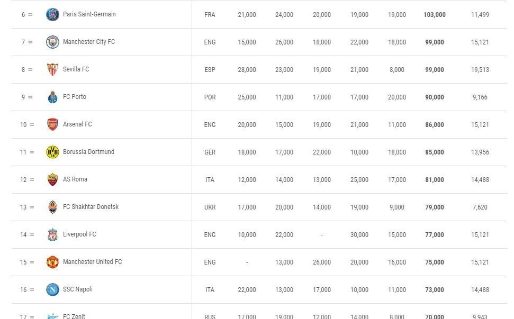Click the SSC Napoli round logo
This screenshot has height=319, width=514.
[x=52, y=289]
